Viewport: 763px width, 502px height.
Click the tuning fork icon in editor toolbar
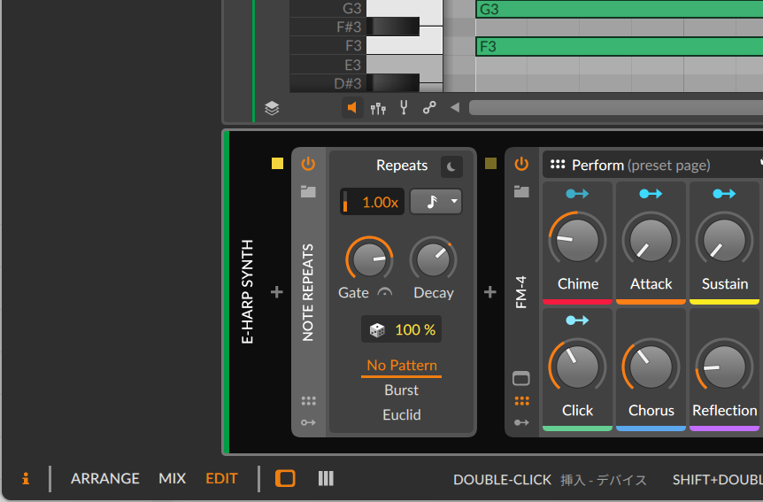pos(404,108)
